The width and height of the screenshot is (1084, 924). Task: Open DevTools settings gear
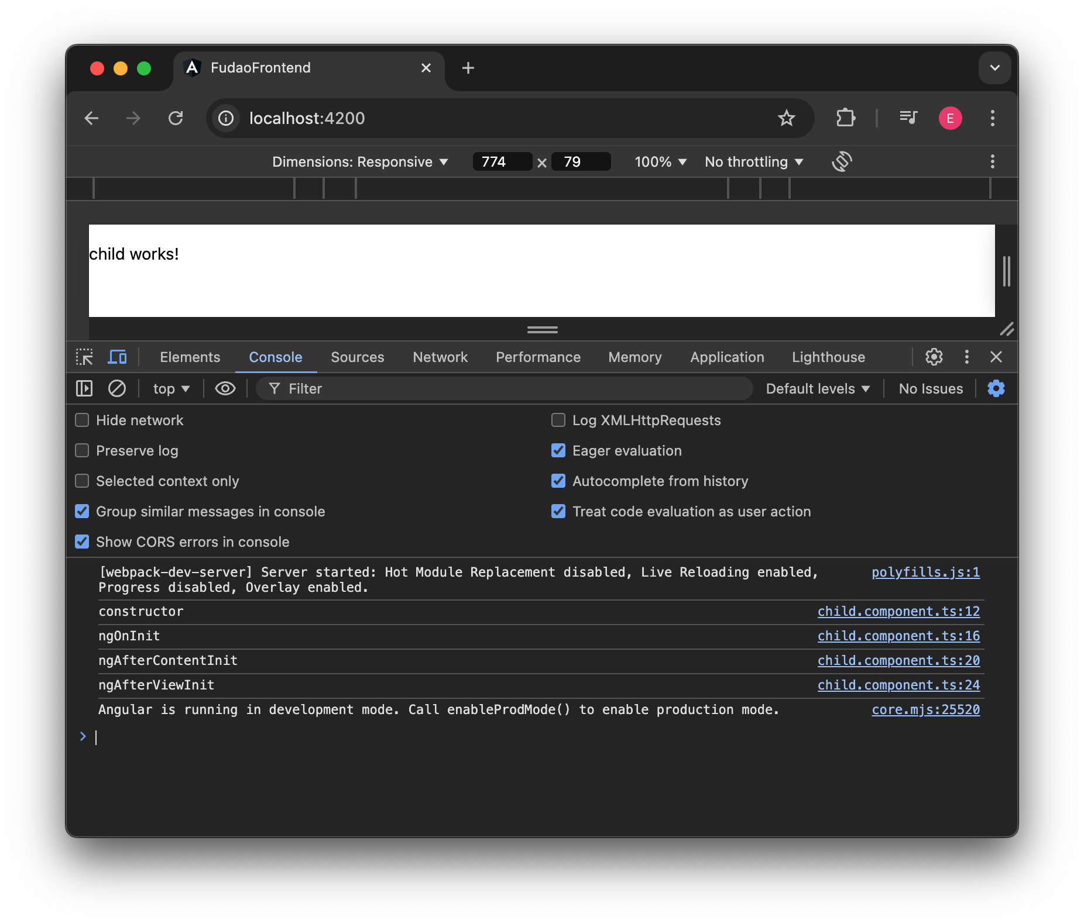pyautogui.click(x=934, y=357)
